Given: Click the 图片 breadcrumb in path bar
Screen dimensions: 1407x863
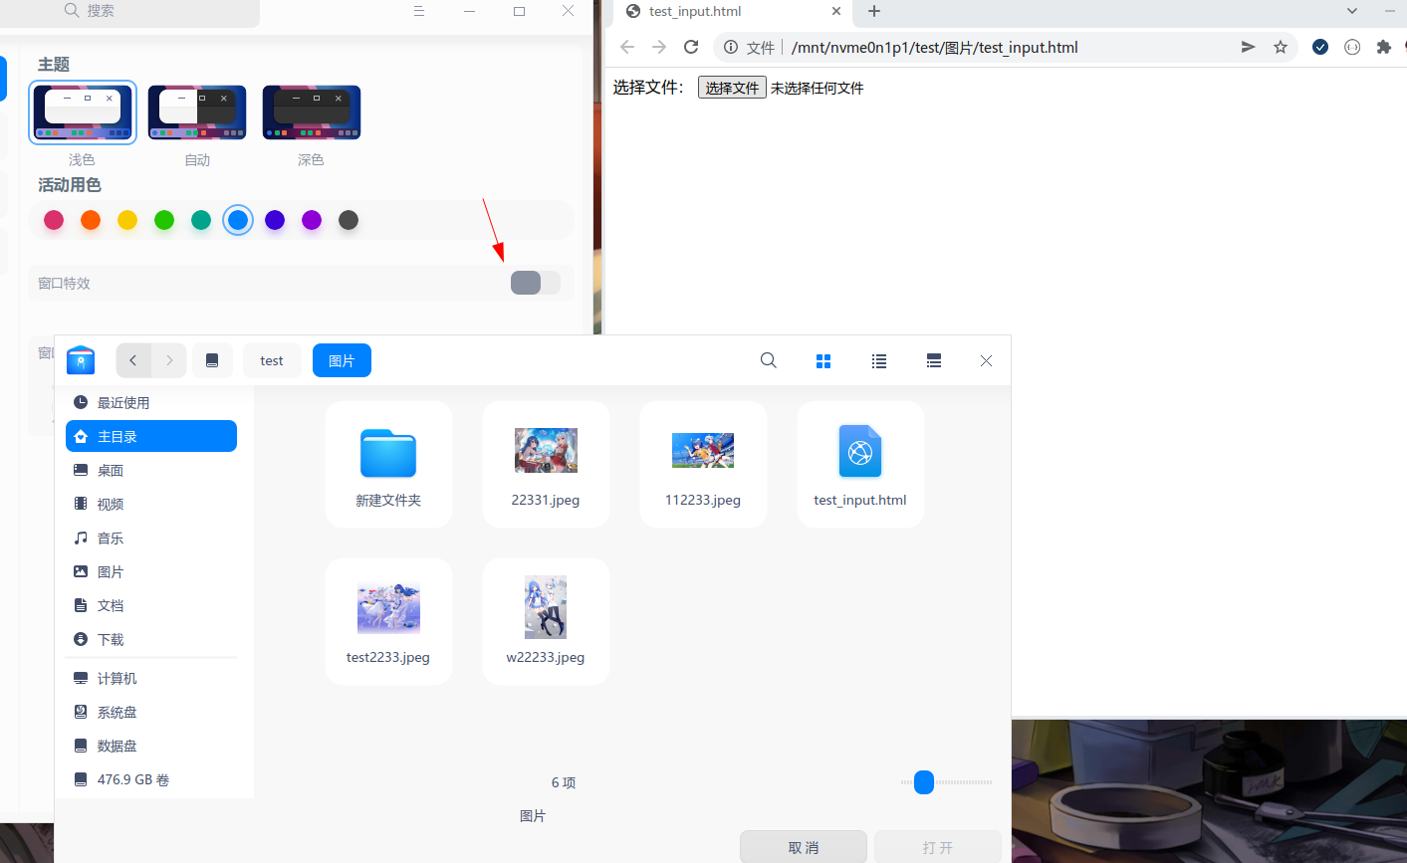Looking at the screenshot, I should [342, 360].
